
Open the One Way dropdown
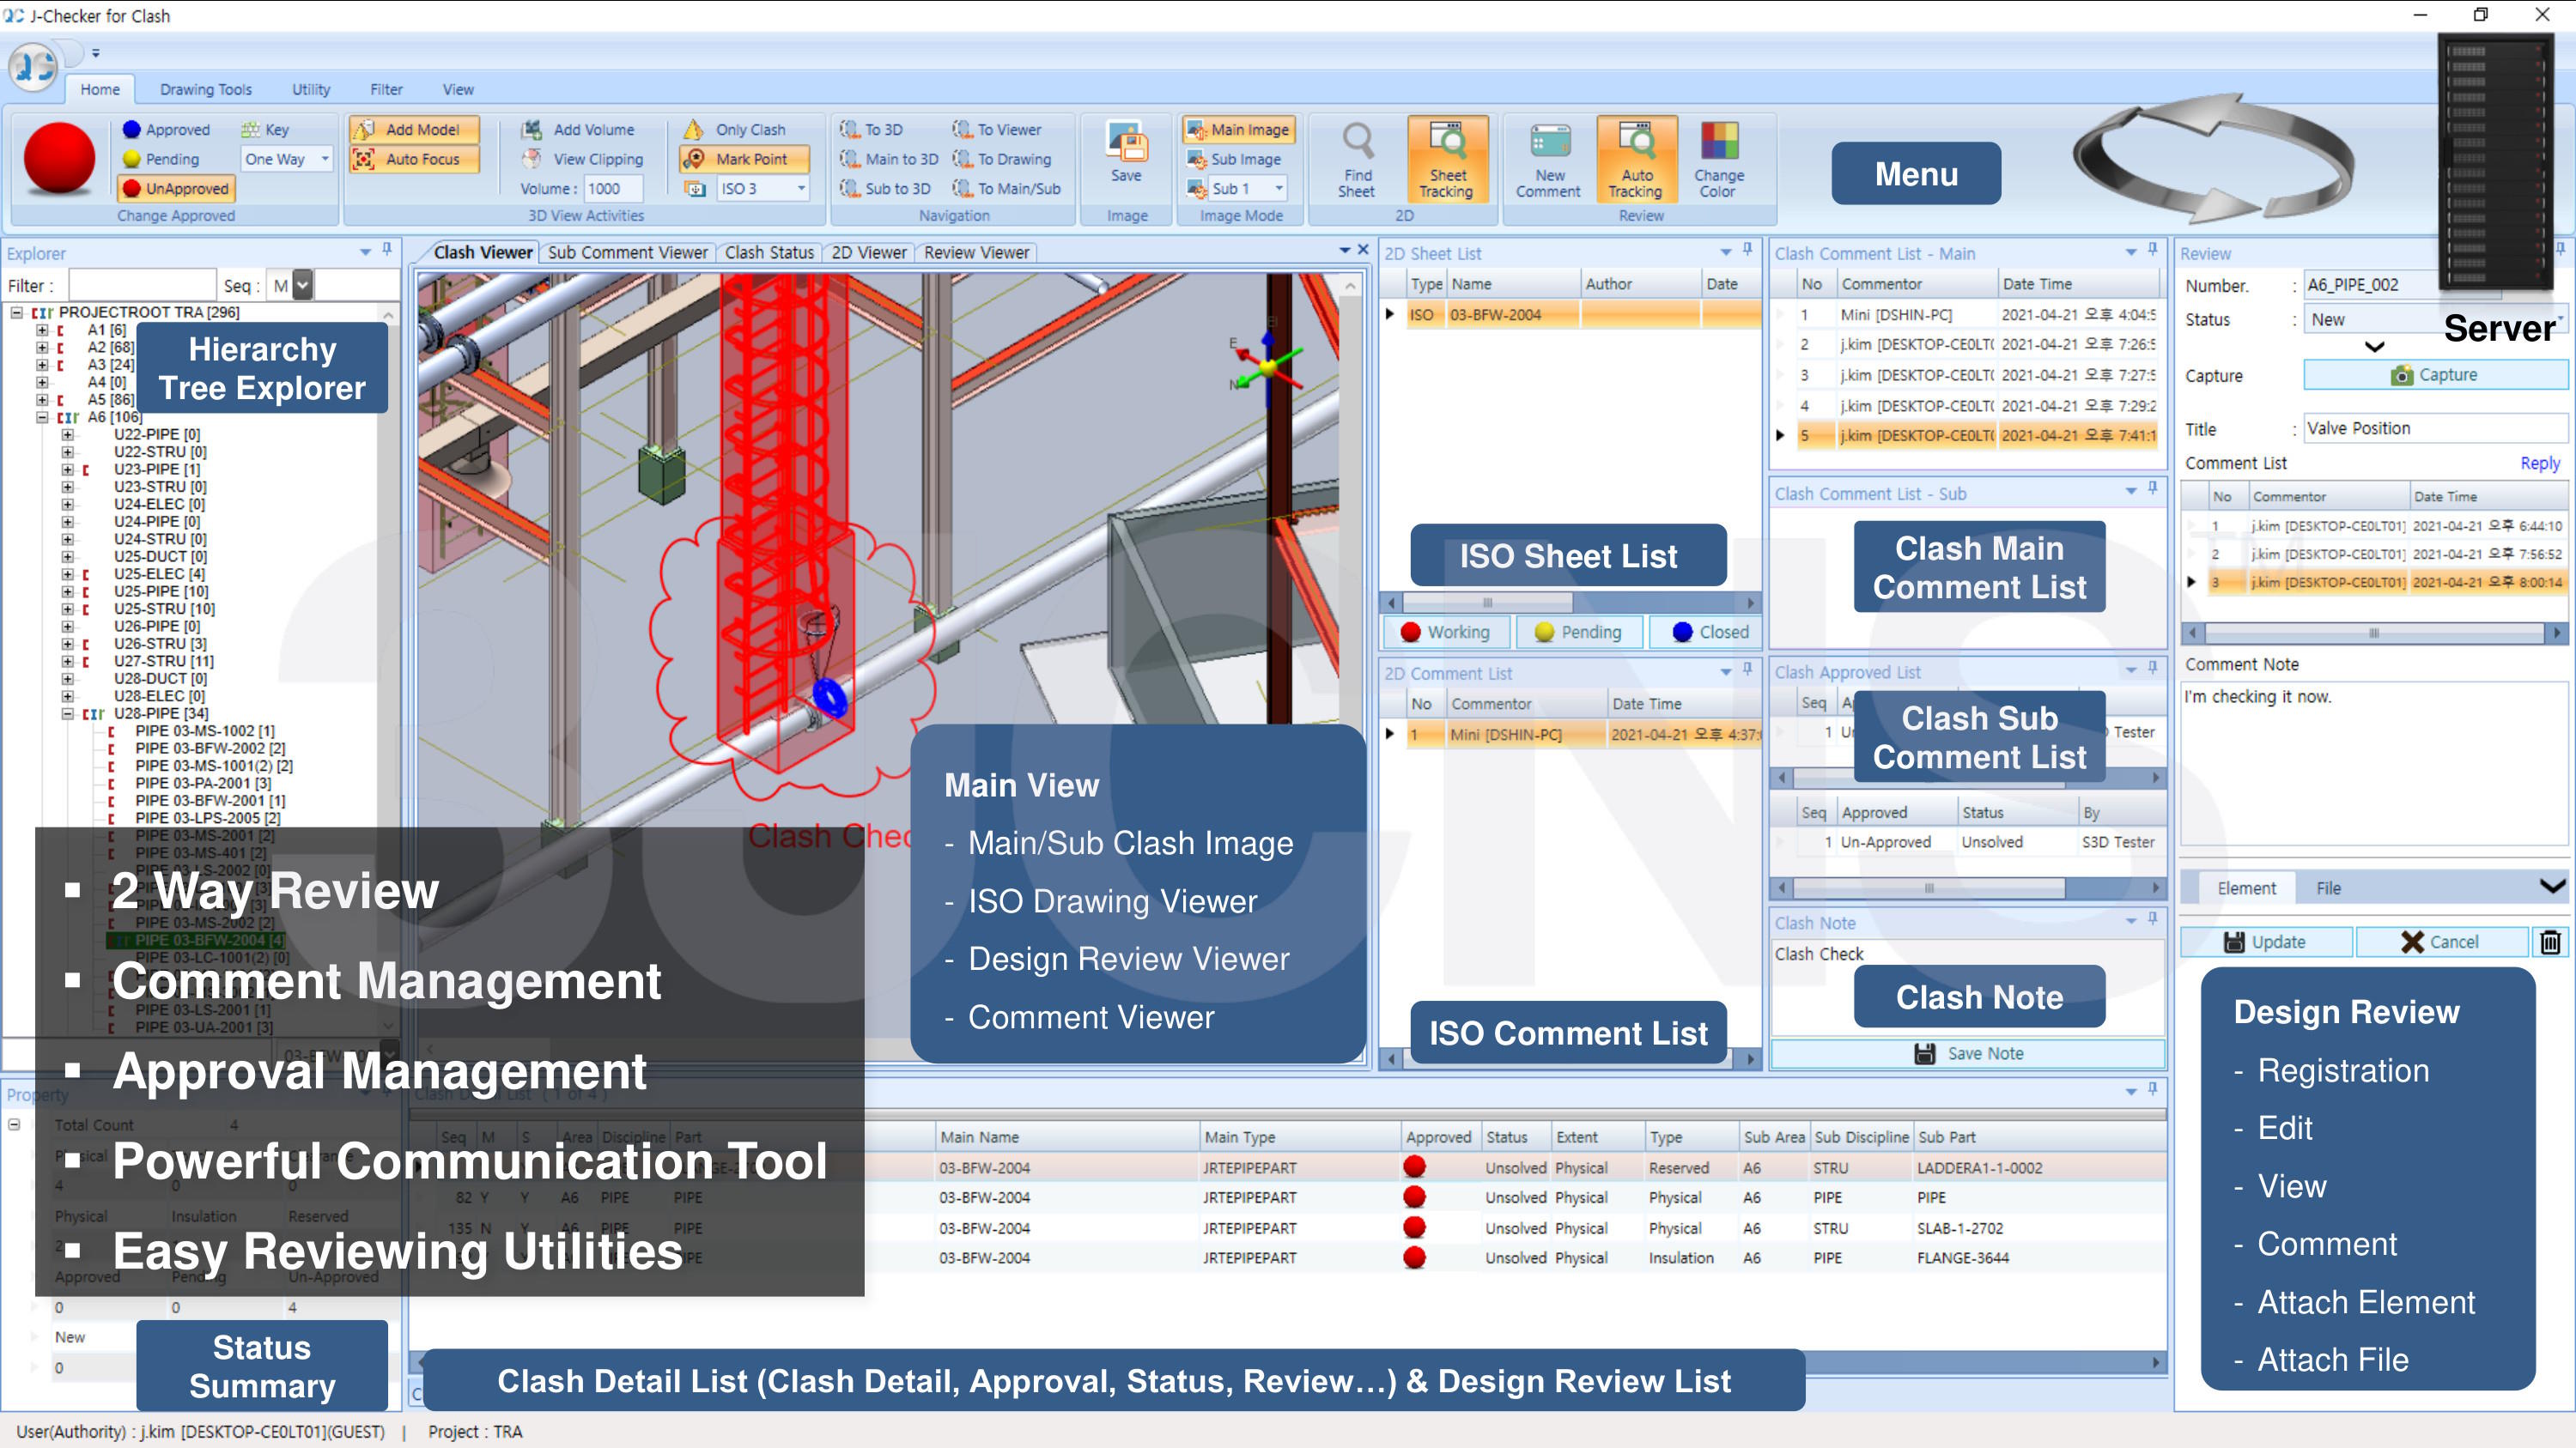pyautogui.click(x=287, y=159)
